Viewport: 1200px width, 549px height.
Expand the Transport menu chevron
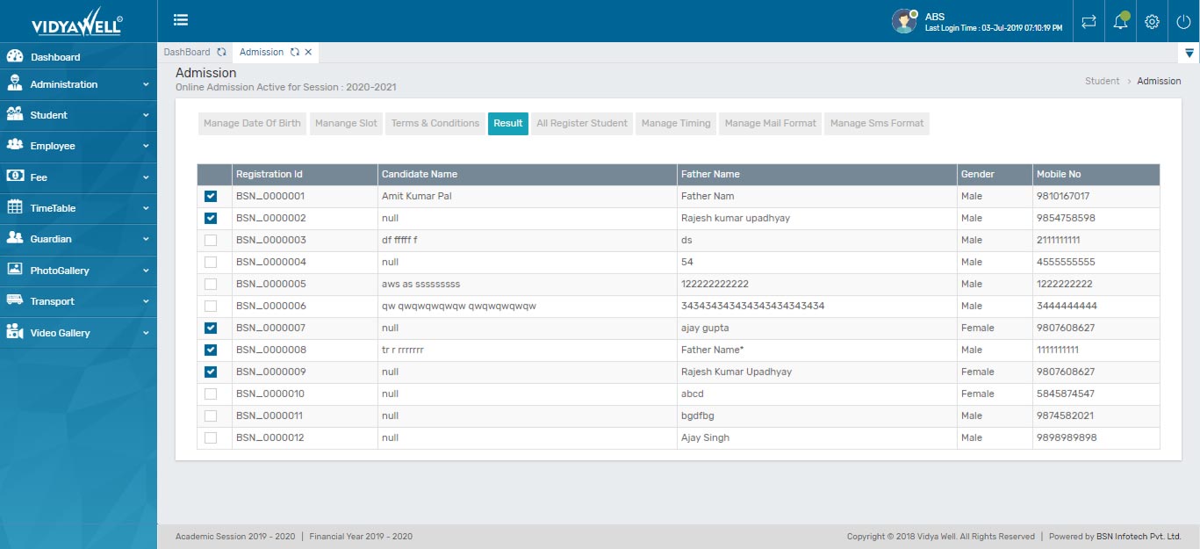[x=146, y=301]
